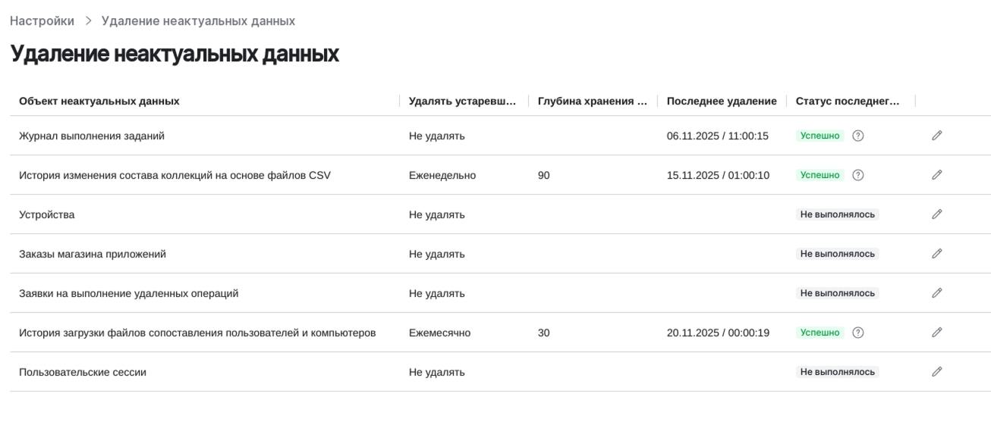Click the Последнее удаление column header
The image size is (991, 425).
722,101
